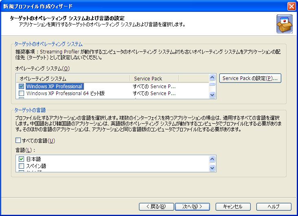
Task: Click Service Pack value for Windows XP Professional
Action: coord(154,87)
